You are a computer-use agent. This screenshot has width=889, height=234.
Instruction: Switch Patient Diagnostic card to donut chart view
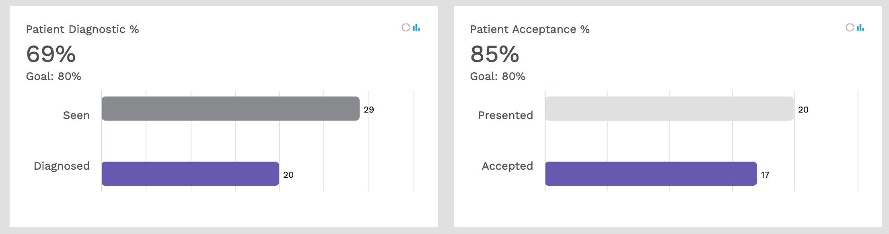pos(405,27)
